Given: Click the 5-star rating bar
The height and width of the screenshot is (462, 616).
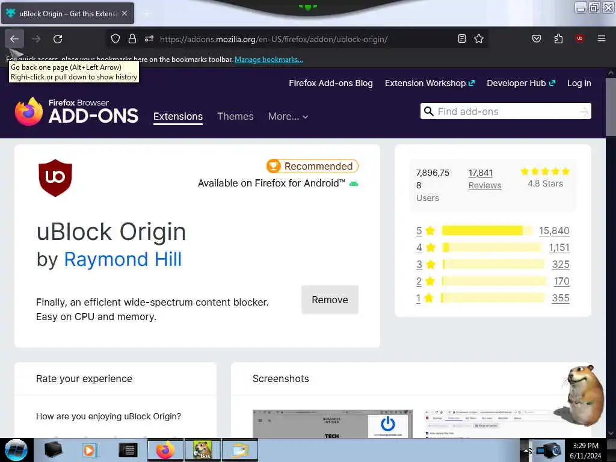Looking at the screenshot, I should click(x=487, y=230).
